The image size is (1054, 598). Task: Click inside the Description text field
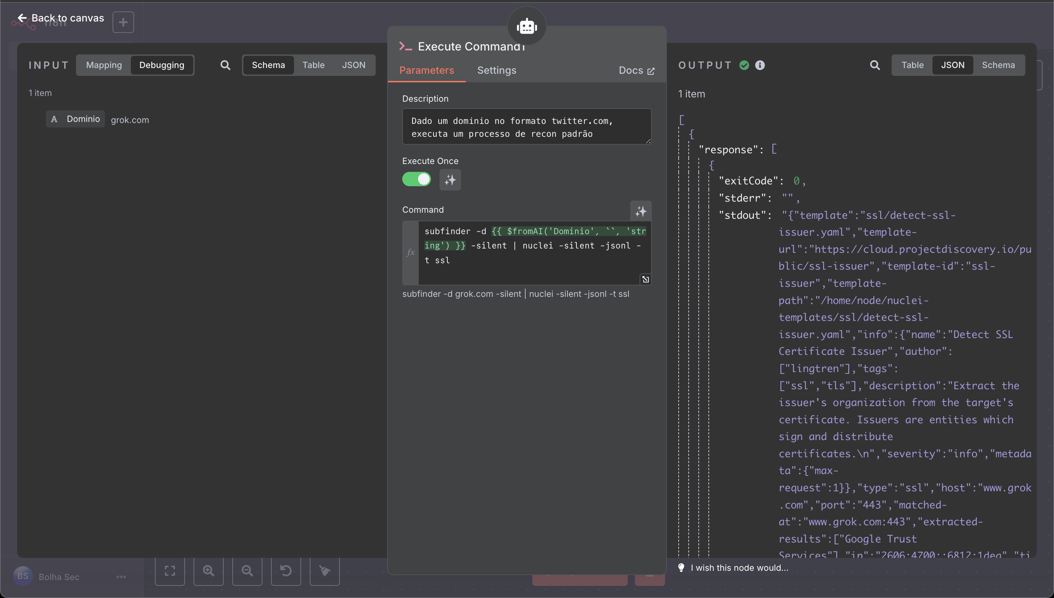[x=527, y=126]
